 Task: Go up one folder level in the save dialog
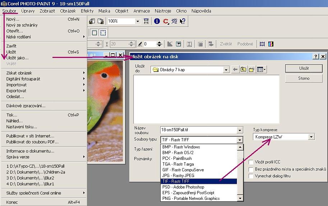click(x=243, y=70)
